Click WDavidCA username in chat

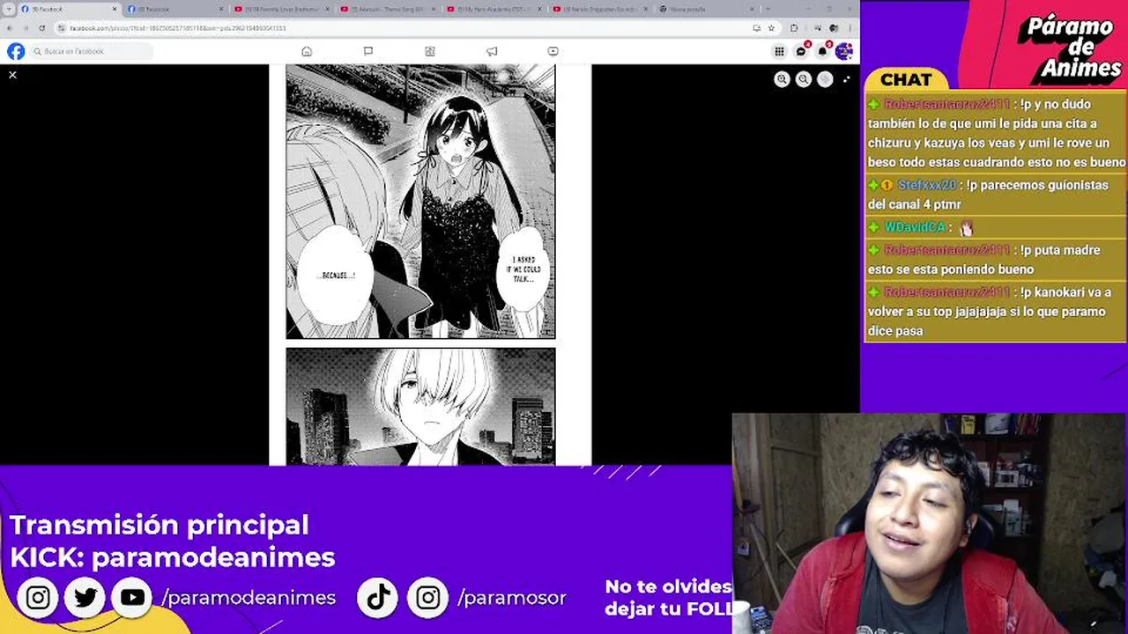(x=914, y=227)
